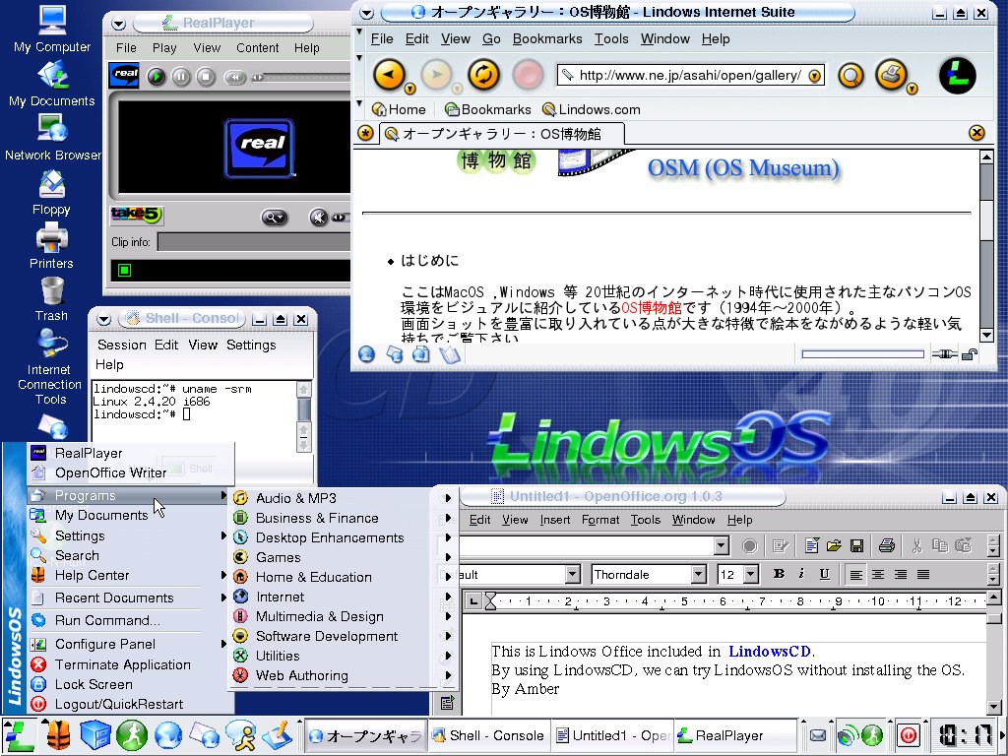Screen dimensions: 1008x756
Task: Open the Content menu in RealPlayer
Action: click(x=257, y=47)
